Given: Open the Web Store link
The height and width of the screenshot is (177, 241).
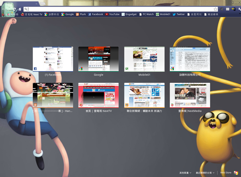Looking at the screenshot, I should [x=226, y=173].
